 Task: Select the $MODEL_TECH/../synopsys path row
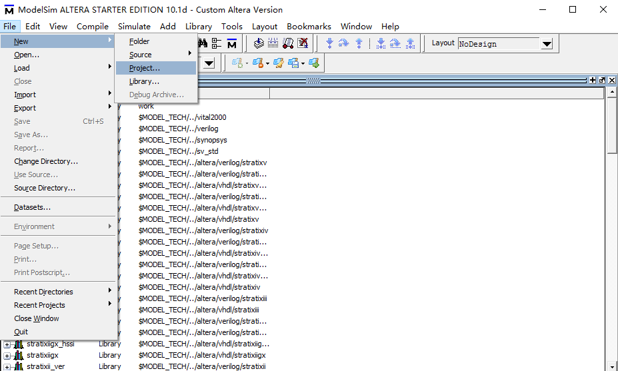183,140
